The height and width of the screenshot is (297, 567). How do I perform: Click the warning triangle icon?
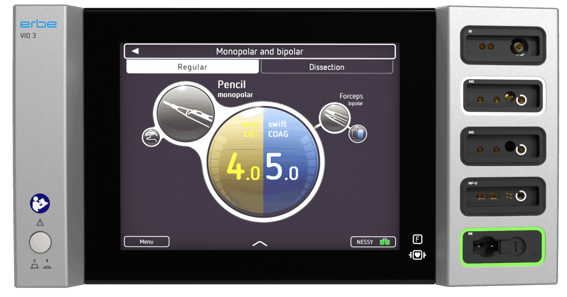40,223
